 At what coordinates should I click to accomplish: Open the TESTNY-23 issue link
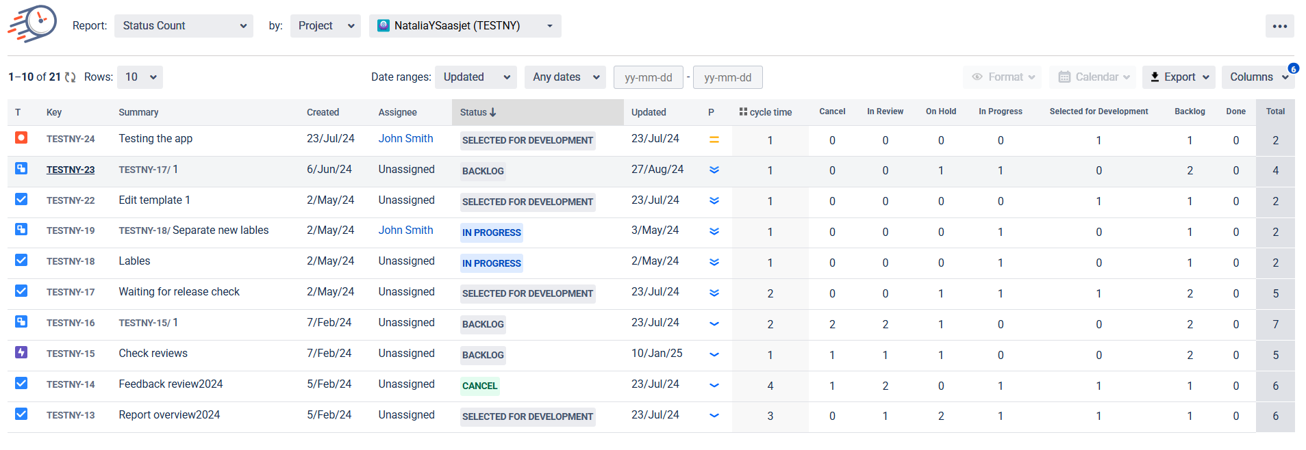(x=71, y=170)
